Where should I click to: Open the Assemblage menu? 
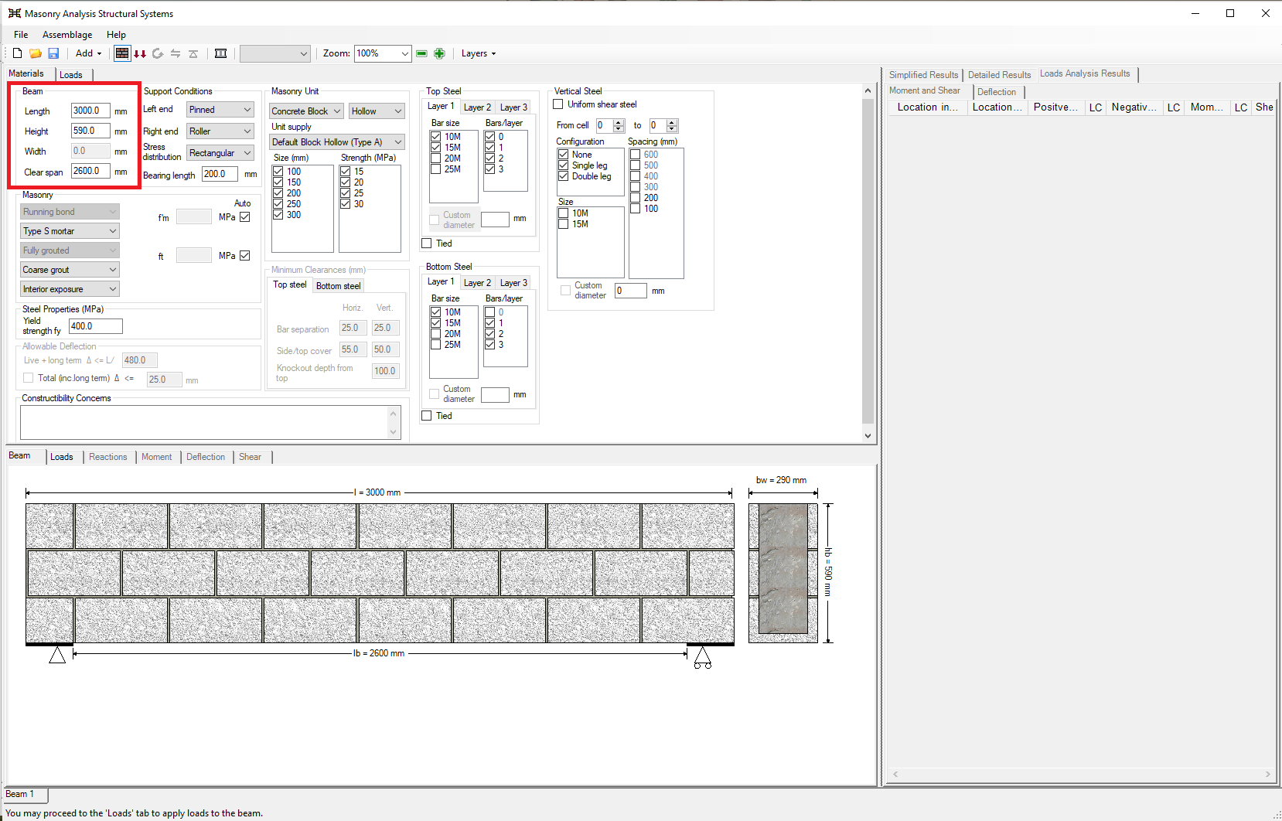(x=67, y=35)
